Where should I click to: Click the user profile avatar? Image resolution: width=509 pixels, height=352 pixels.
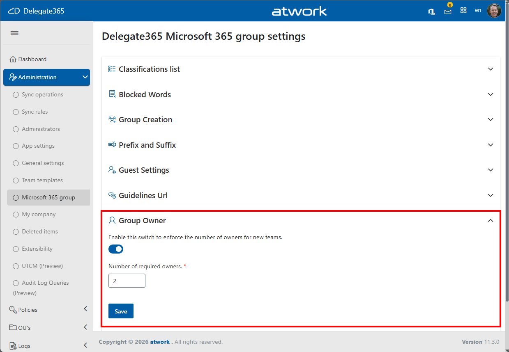pos(494,11)
